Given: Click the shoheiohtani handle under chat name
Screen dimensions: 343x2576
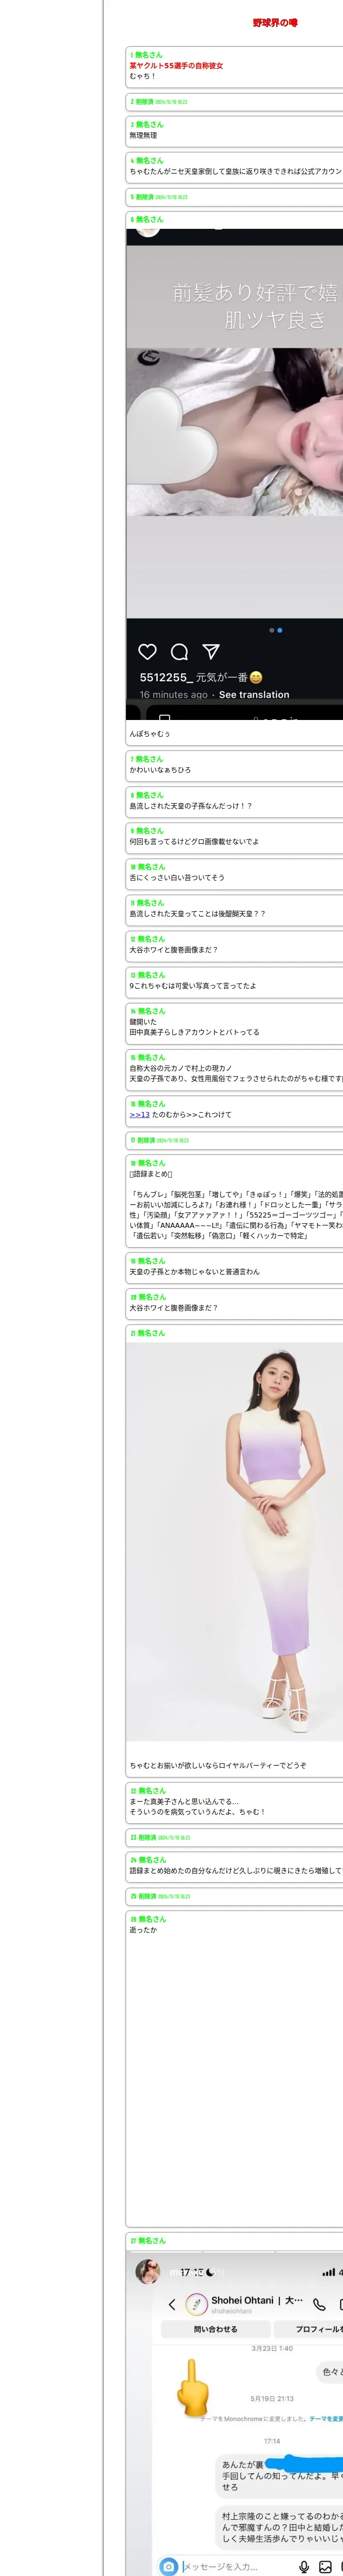Looking at the screenshot, I should tap(231, 2311).
